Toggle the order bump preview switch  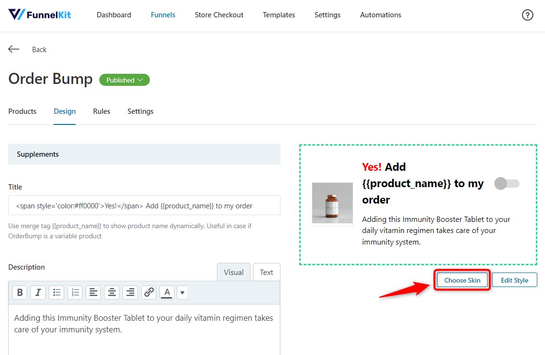point(507,183)
